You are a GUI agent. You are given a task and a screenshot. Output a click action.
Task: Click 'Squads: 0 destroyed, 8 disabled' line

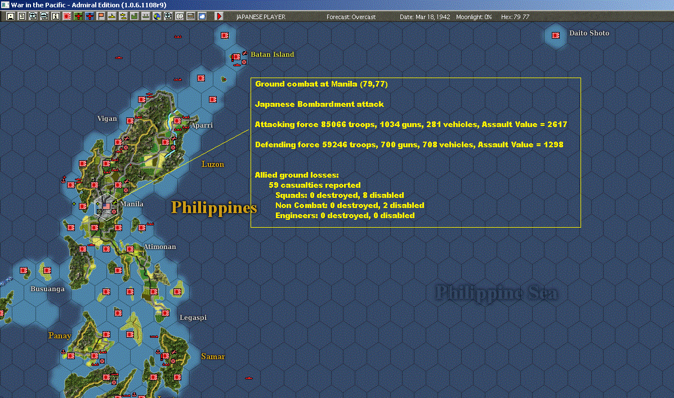[x=340, y=196]
